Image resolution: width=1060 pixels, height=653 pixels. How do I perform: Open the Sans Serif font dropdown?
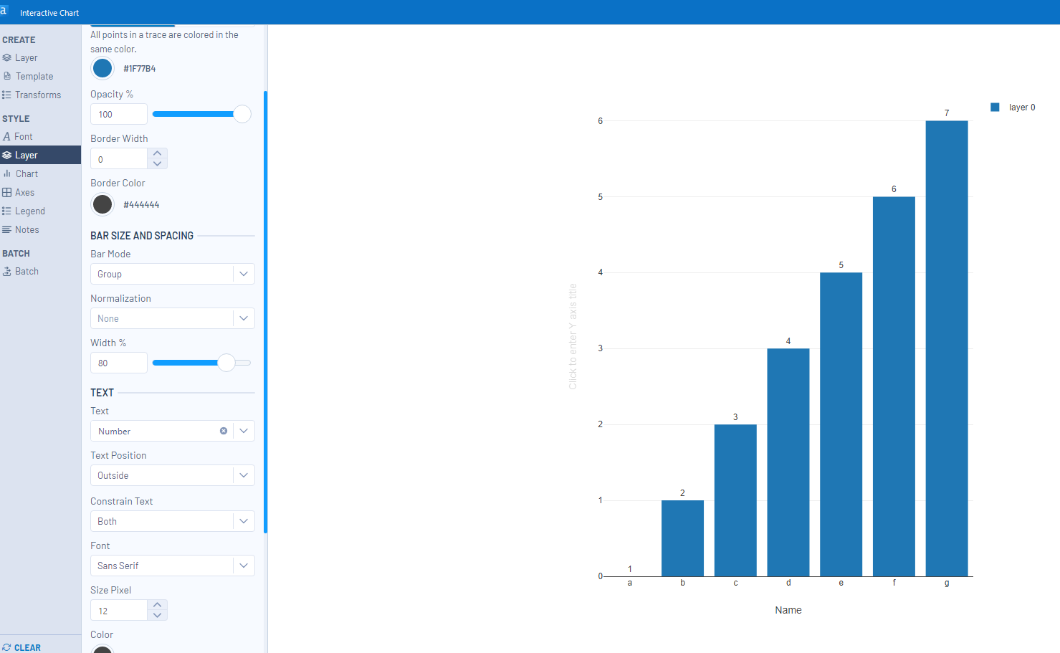(244, 566)
